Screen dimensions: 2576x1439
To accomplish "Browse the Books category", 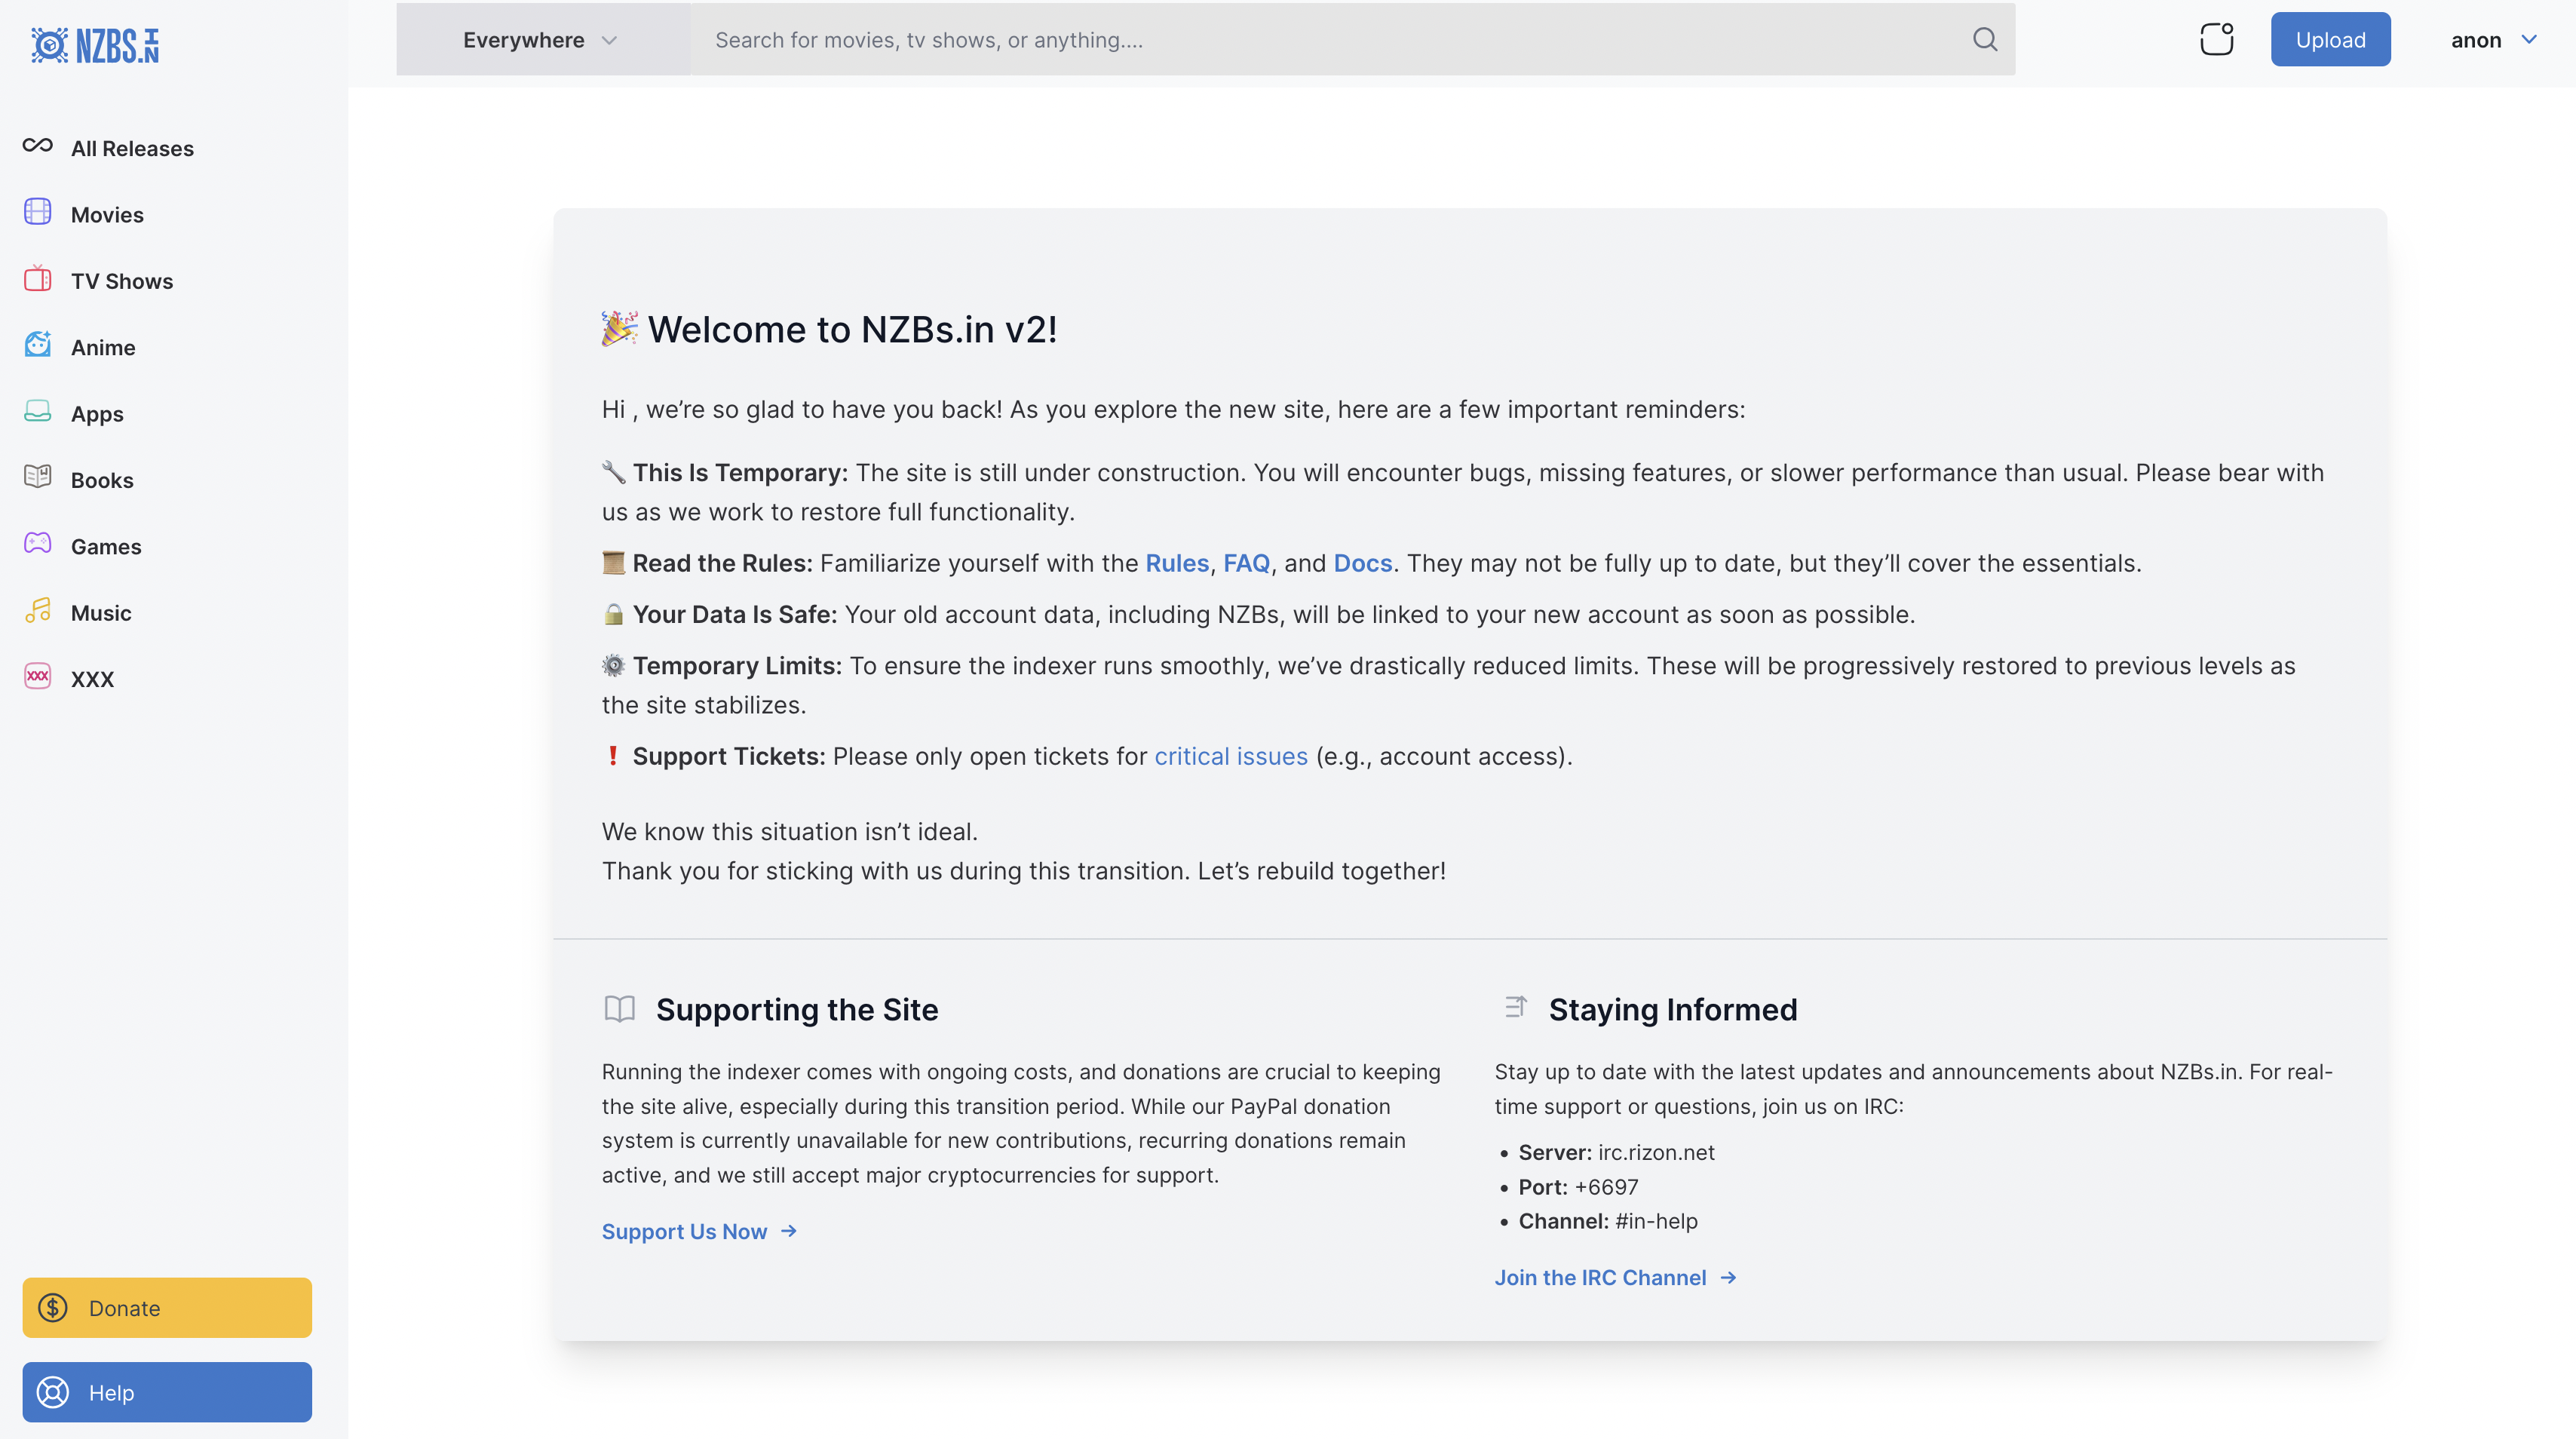I will pos(102,480).
